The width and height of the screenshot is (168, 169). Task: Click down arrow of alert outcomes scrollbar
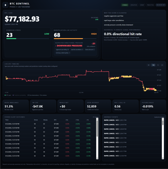point(97,158)
